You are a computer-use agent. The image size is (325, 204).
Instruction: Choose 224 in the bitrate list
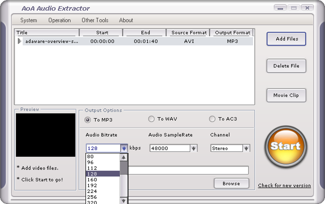[x=103, y=191]
